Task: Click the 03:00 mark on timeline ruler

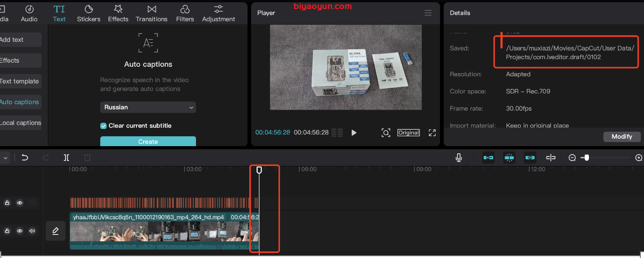Action: [194, 169]
